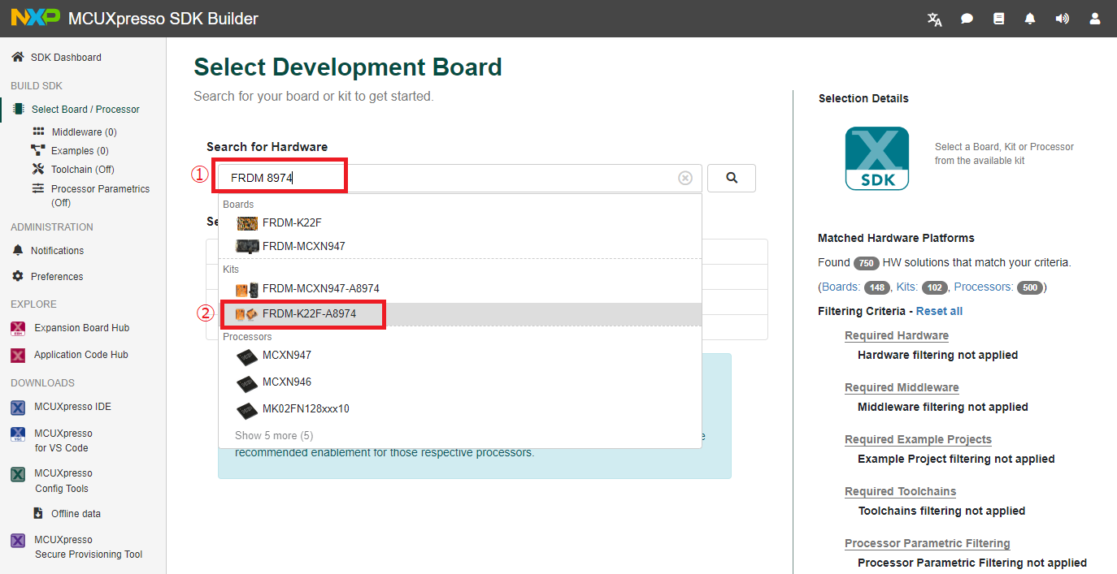
Task: Go to Middleware (0) sidebar item
Action: (x=84, y=132)
